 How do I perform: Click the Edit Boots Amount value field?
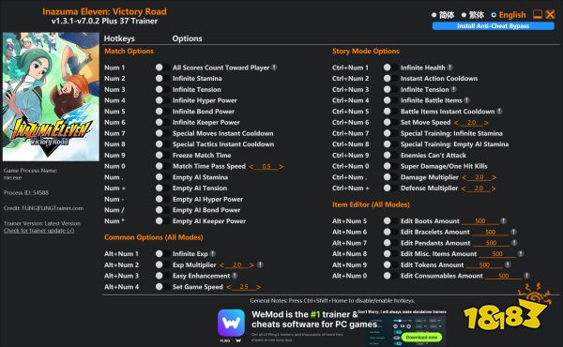coord(480,221)
